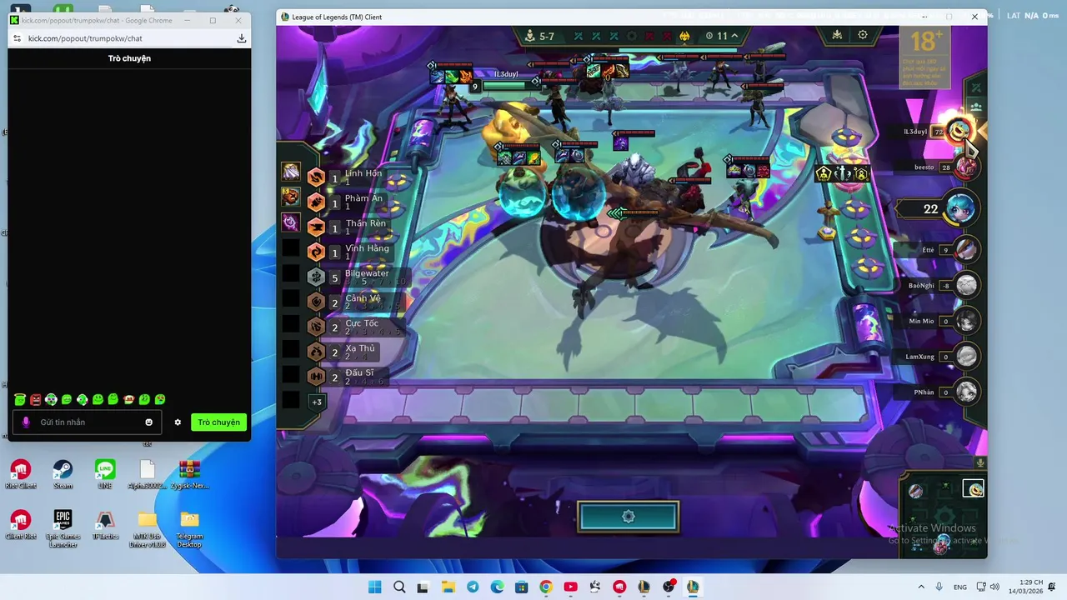View player IL3duyl's board portrait
Screen dimensions: 1067x600
[x=960, y=132]
